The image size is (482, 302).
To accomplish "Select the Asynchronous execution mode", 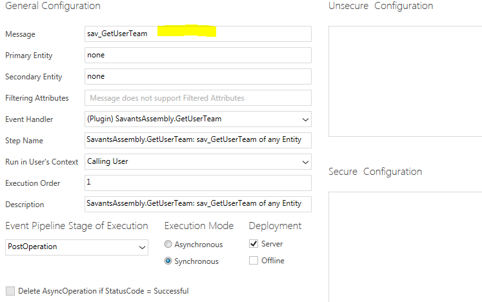I will [168, 245].
